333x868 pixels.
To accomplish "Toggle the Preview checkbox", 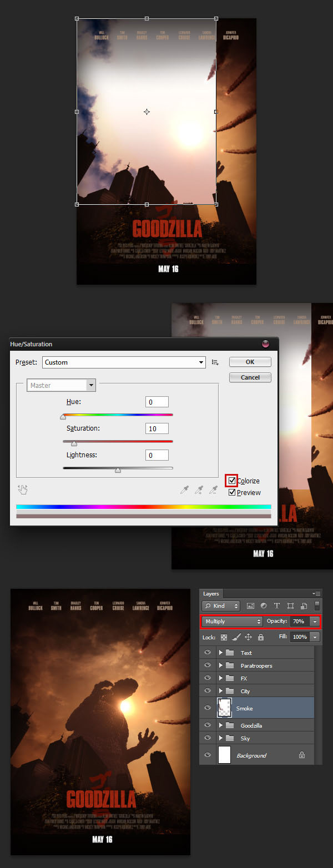I will click(232, 492).
